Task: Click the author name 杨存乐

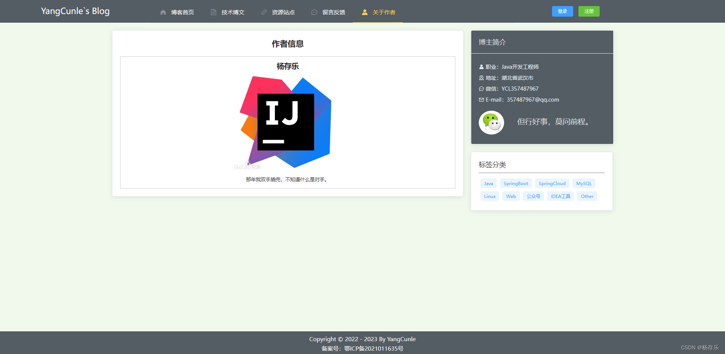Action: coord(288,66)
